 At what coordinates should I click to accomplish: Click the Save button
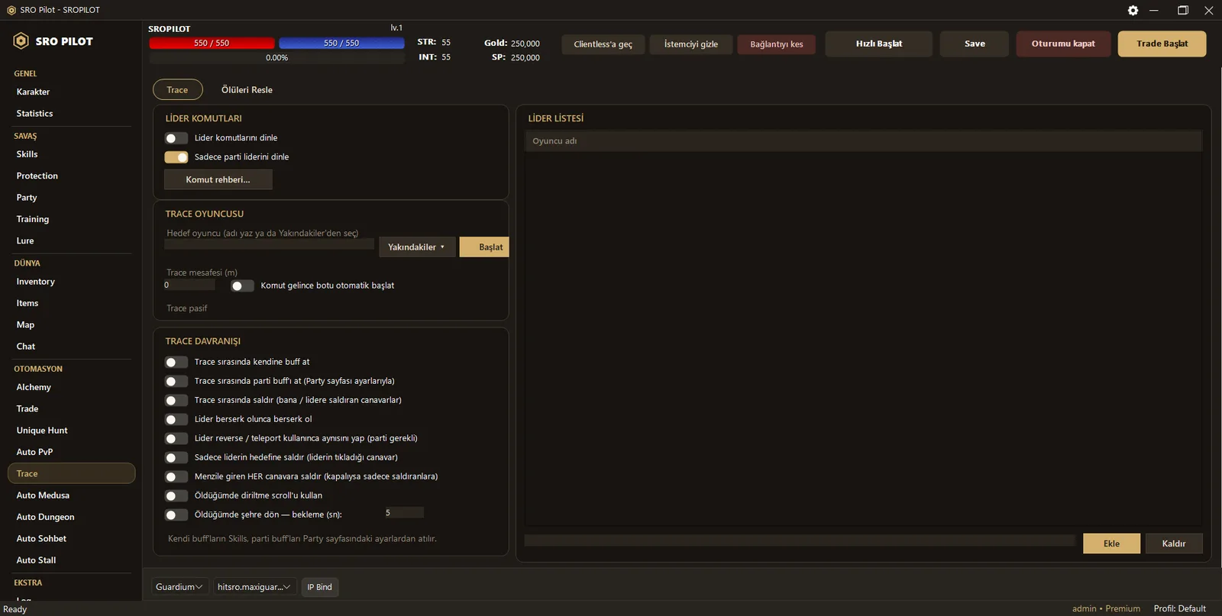975,44
